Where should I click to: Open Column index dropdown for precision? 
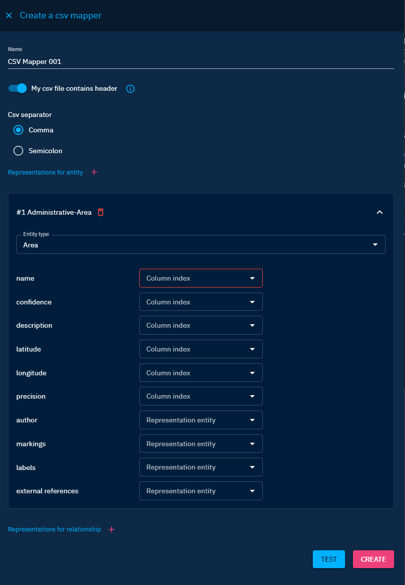click(201, 396)
